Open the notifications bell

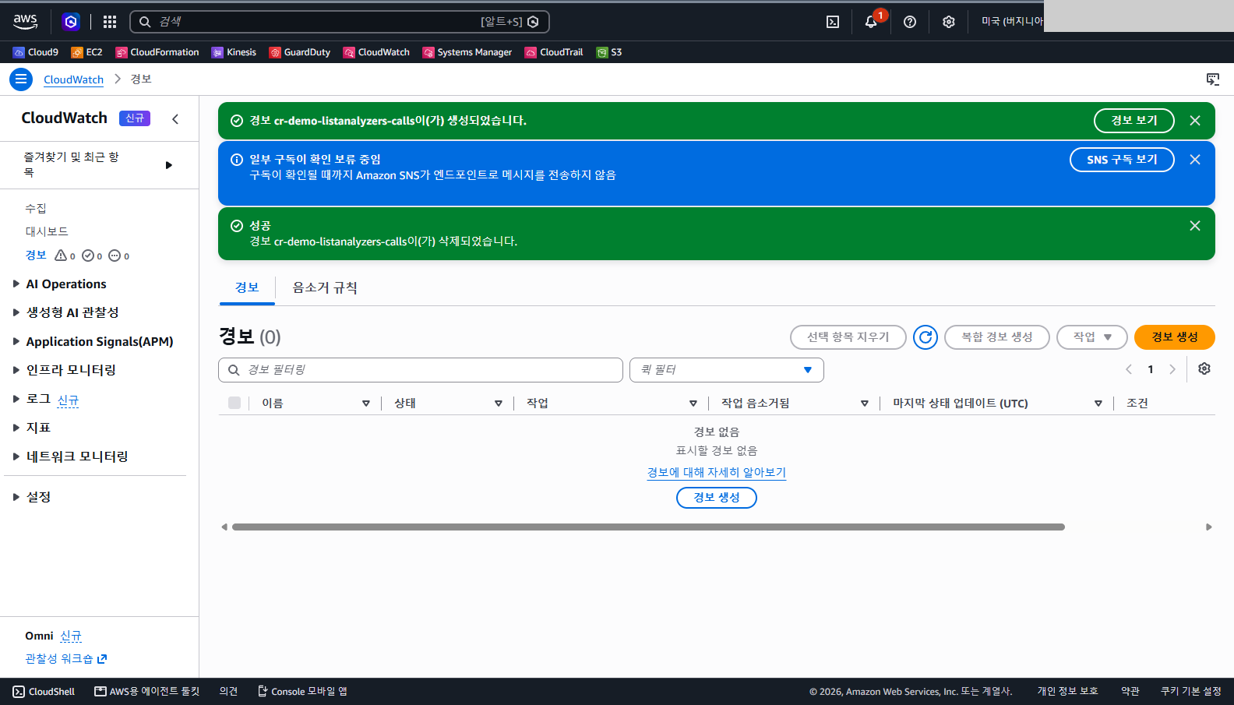(x=871, y=22)
